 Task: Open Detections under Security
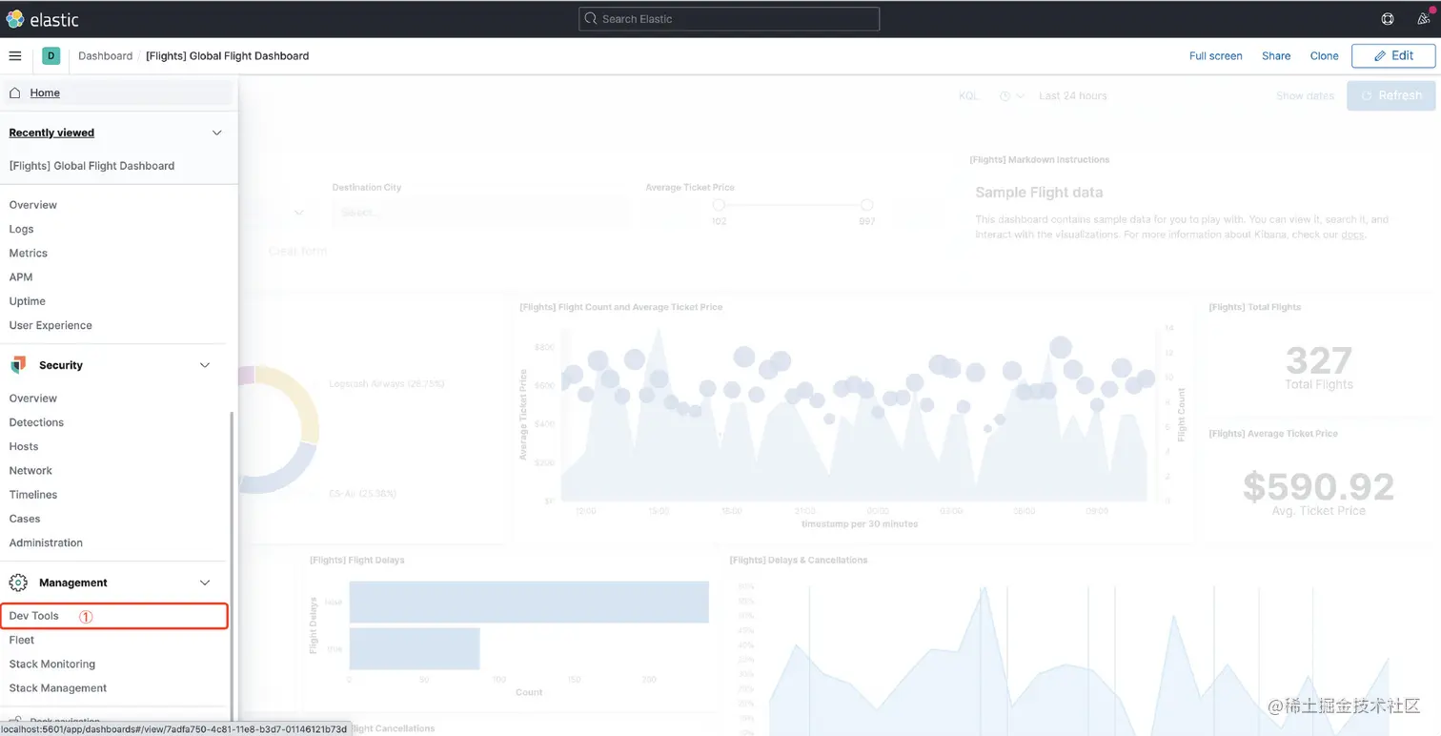(x=36, y=422)
